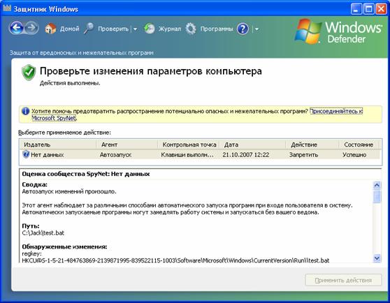Sort by the Состояние column header
This screenshot has width=390, height=303.
click(x=359, y=145)
